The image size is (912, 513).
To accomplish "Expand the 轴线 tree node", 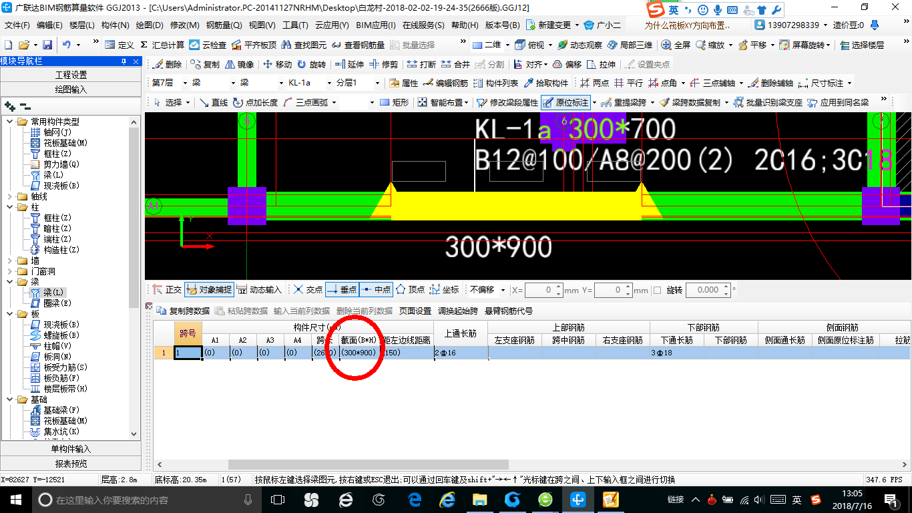I will pos(10,196).
